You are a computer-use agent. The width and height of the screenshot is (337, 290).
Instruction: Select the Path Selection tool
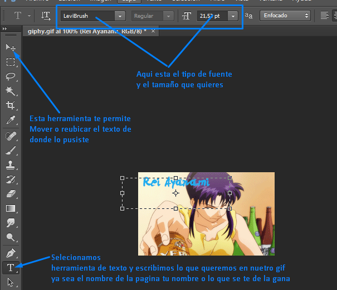coord(11,282)
